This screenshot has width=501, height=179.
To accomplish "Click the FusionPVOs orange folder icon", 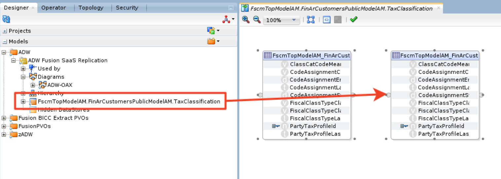I will point(14,126).
